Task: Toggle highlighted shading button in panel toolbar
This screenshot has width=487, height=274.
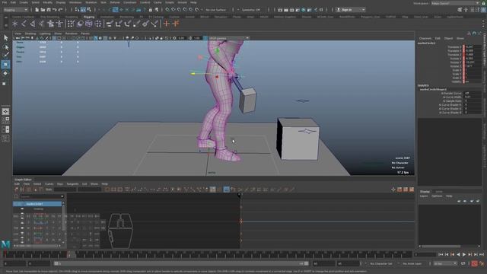Action: click(x=96, y=38)
